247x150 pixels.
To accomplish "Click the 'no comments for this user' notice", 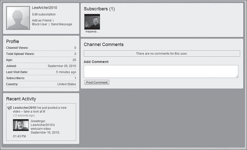I will pyautogui.click(x=162, y=53).
